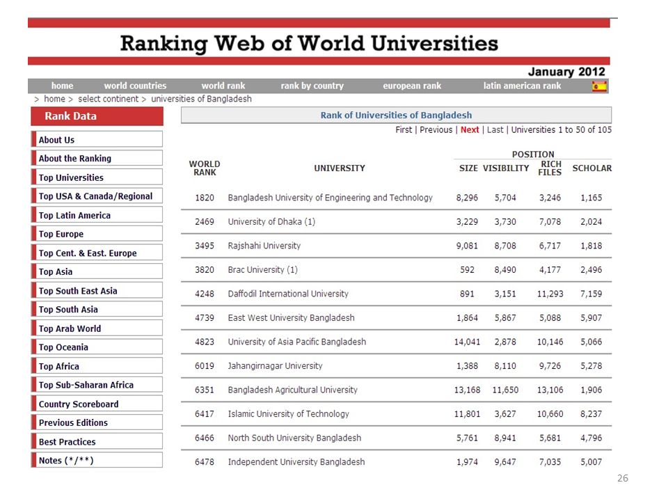Open Top South East Asia
This screenshot has height=501, width=668.
[97, 291]
